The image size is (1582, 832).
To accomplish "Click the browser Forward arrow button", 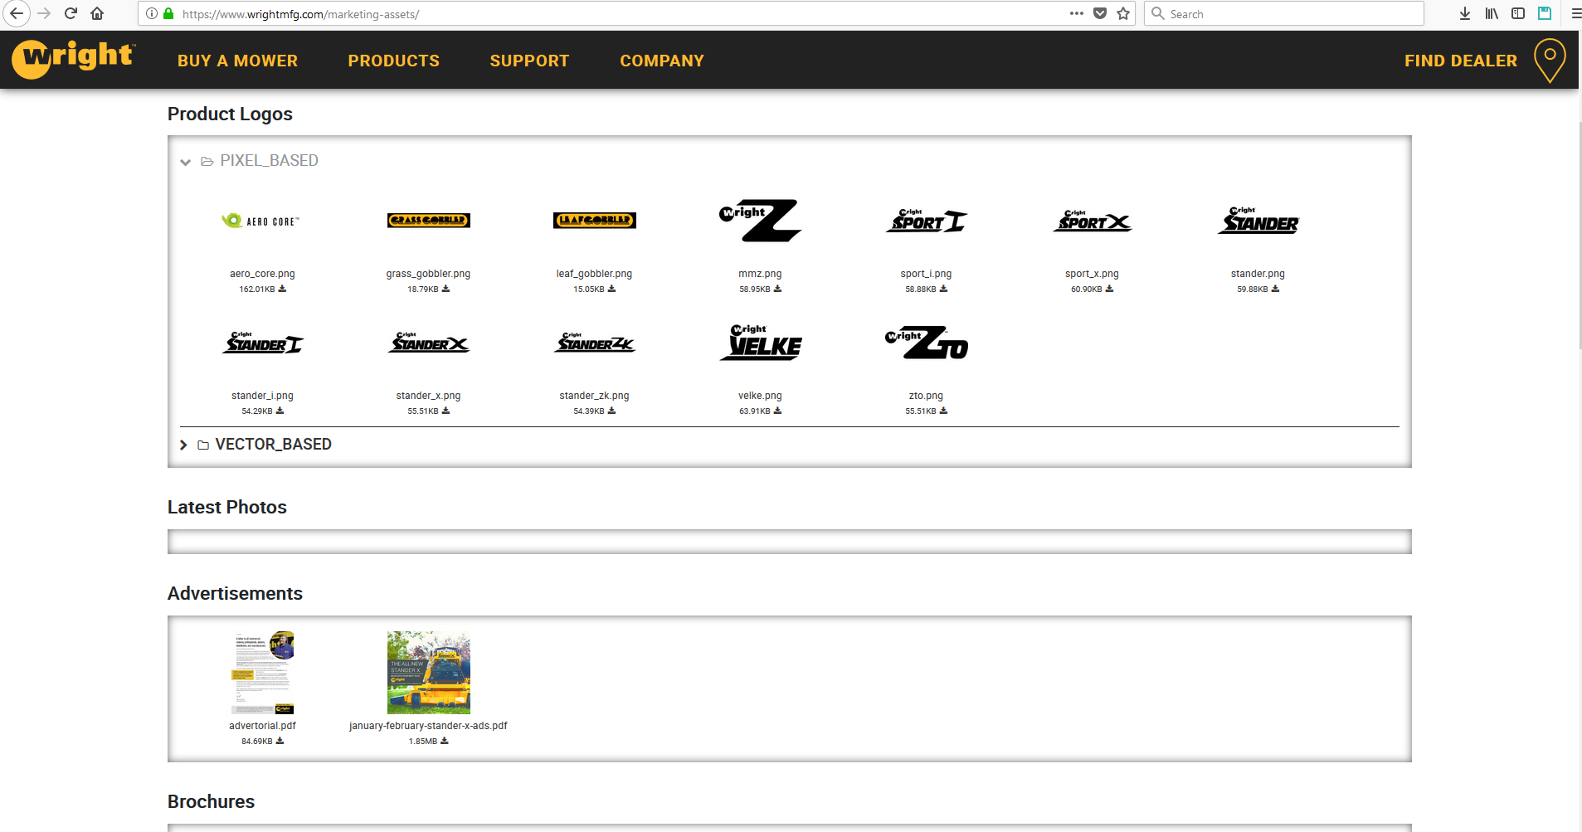I will 44,13.
